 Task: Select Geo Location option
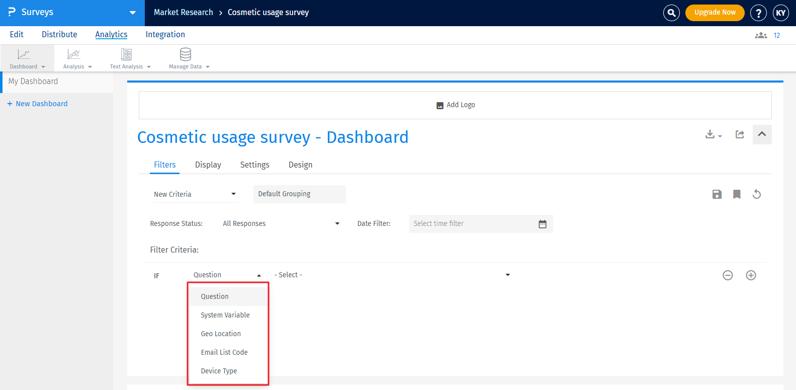(221, 334)
